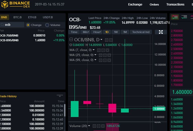Select the Volume radio button

pyautogui.click(x=47, y=25)
